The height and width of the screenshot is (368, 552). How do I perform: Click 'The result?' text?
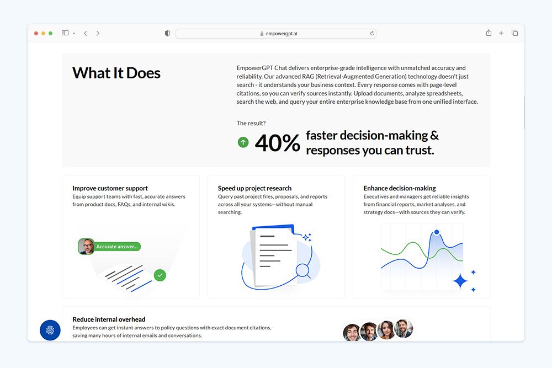tap(251, 123)
